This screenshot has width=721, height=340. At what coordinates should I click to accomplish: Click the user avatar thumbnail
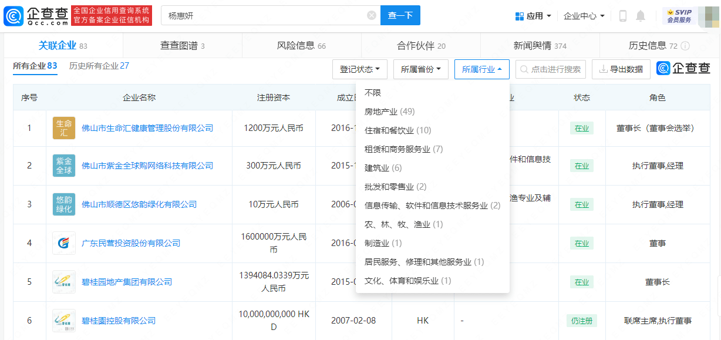click(708, 16)
